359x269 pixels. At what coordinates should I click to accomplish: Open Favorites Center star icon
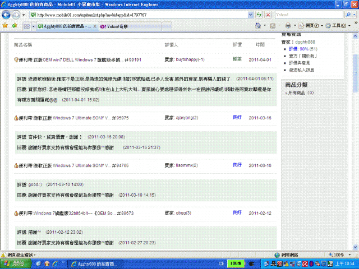click(x=5, y=25)
